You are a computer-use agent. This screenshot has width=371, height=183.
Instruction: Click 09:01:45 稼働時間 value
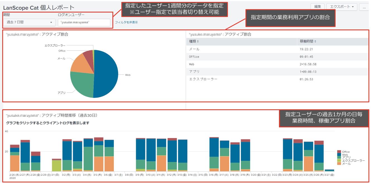point(306,57)
